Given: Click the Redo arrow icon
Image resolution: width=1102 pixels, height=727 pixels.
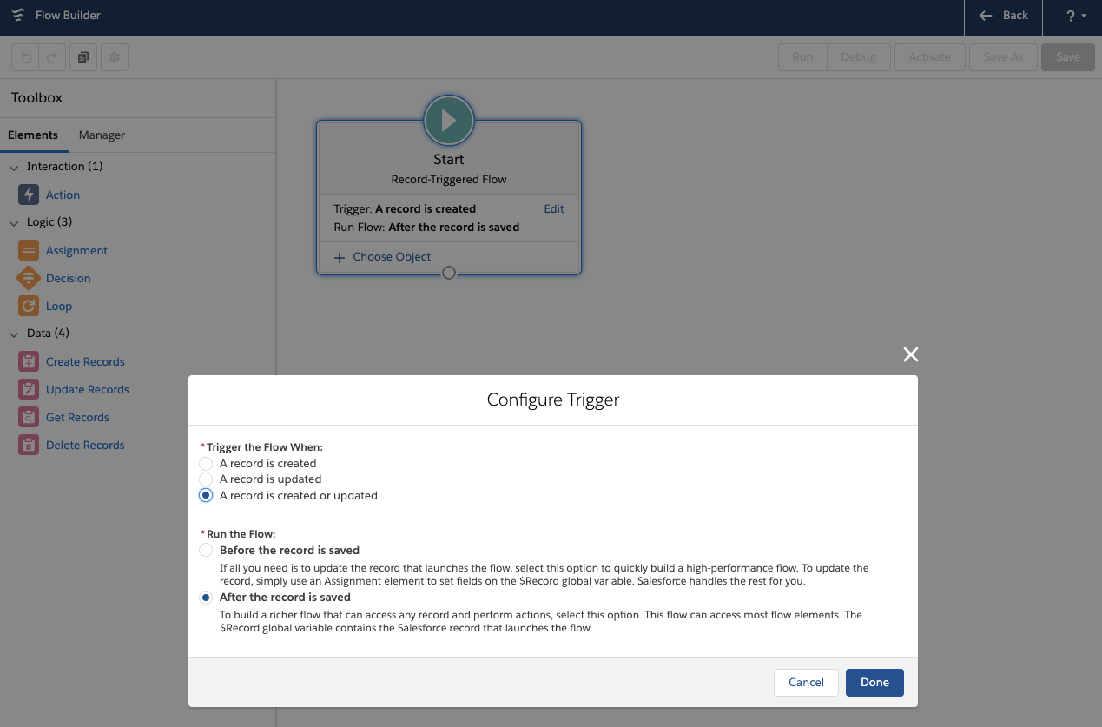Looking at the screenshot, I should click(x=52, y=57).
